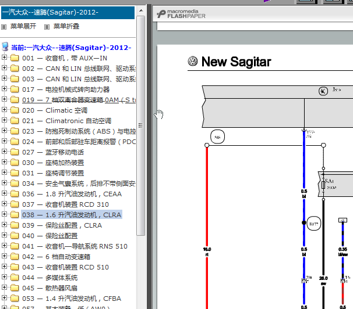The image size is (353, 309).
Task: Select tree item 037 收音机装置 RCD 310
Action: (x=65, y=204)
